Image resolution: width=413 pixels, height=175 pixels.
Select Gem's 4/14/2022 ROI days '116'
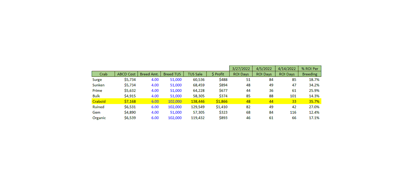tap(293, 113)
